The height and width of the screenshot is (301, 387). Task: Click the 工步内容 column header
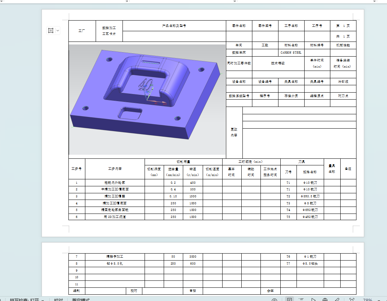click(x=115, y=169)
